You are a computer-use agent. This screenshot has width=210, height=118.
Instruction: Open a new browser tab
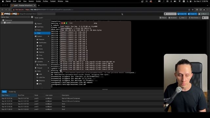(x=39, y=6)
